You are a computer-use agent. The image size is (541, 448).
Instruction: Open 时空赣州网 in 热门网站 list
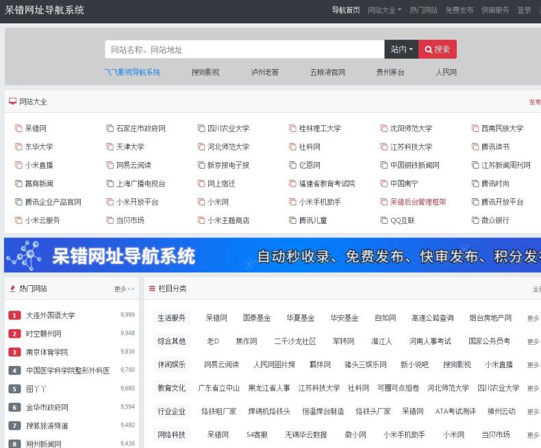pos(44,334)
